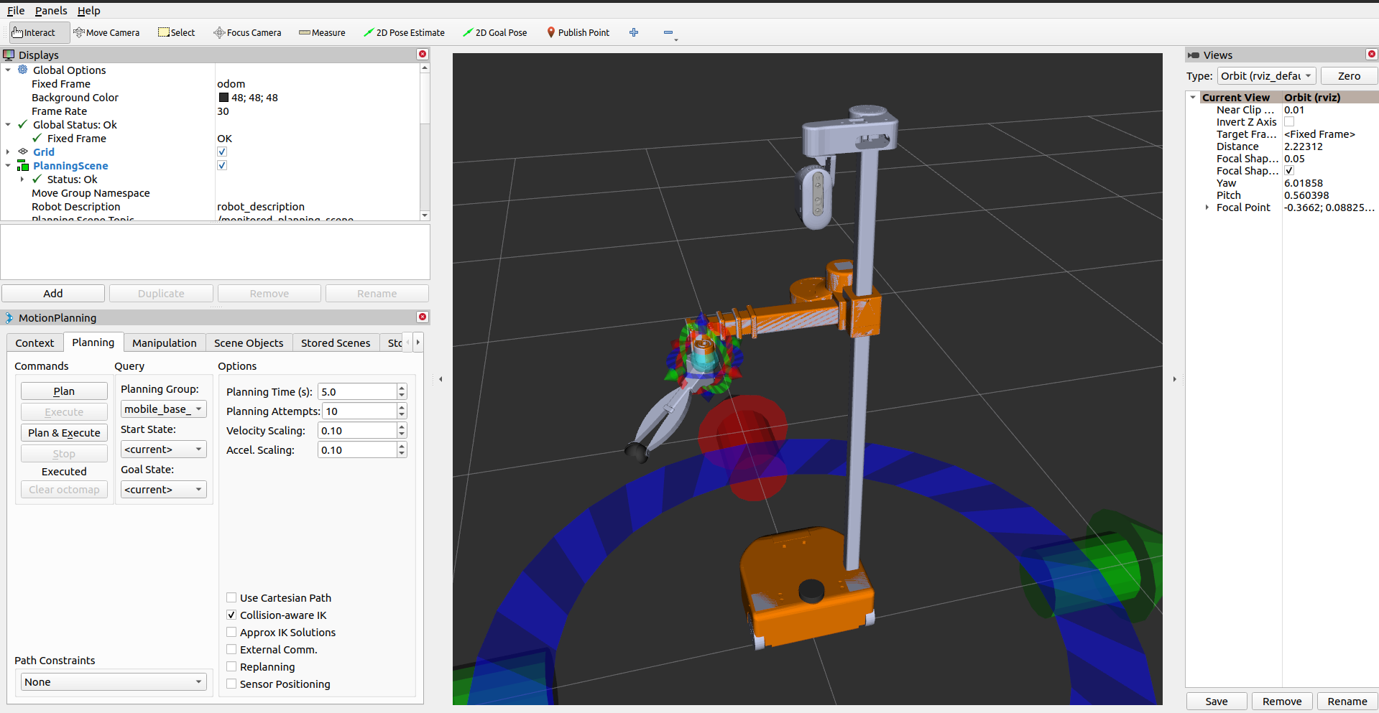
Task: Click the Background Color swatch
Action: [223, 98]
